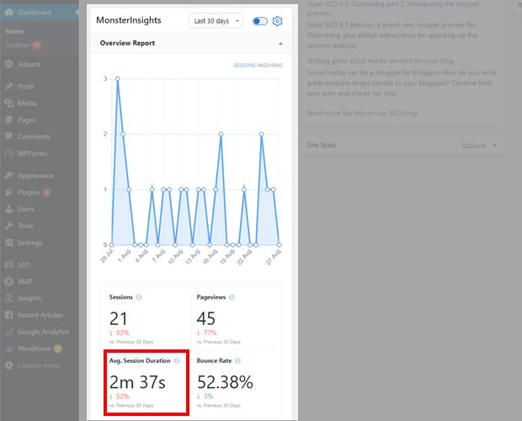522x421 pixels.
Task: Show info tooltip for Pageviews
Action: click(x=232, y=297)
